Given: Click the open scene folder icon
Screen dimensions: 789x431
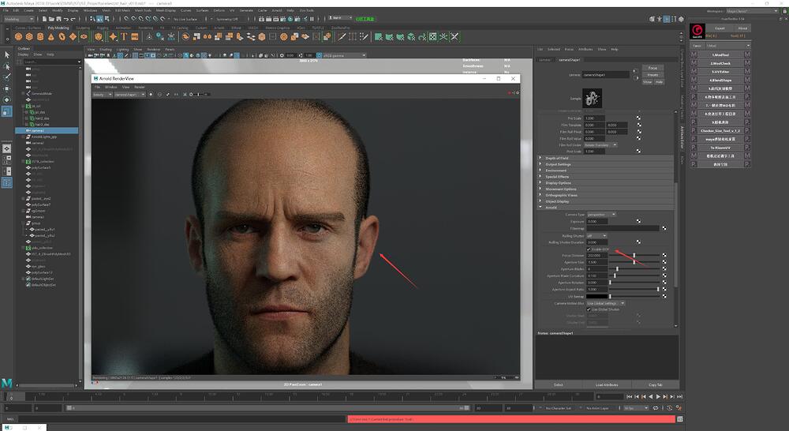Looking at the screenshot, I should [x=51, y=19].
